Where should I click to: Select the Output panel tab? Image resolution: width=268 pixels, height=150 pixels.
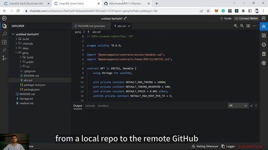tap(78, 105)
